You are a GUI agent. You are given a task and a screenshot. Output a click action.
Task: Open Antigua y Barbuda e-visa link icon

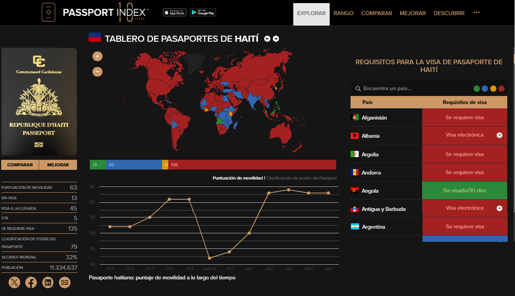click(499, 208)
